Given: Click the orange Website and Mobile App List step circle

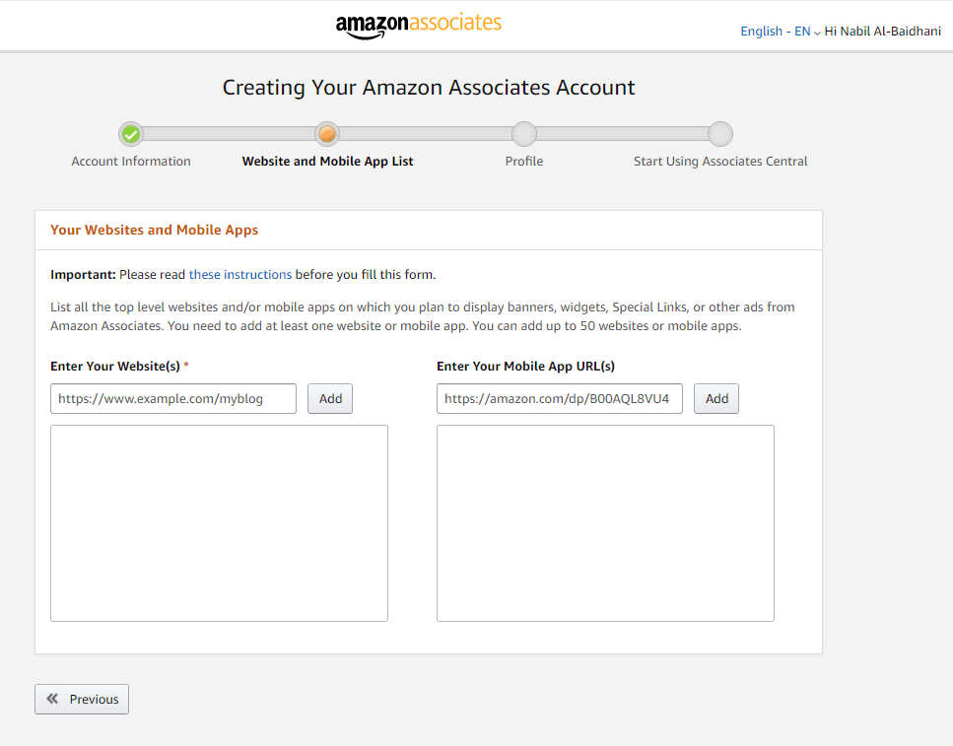Looking at the screenshot, I should 327,134.
